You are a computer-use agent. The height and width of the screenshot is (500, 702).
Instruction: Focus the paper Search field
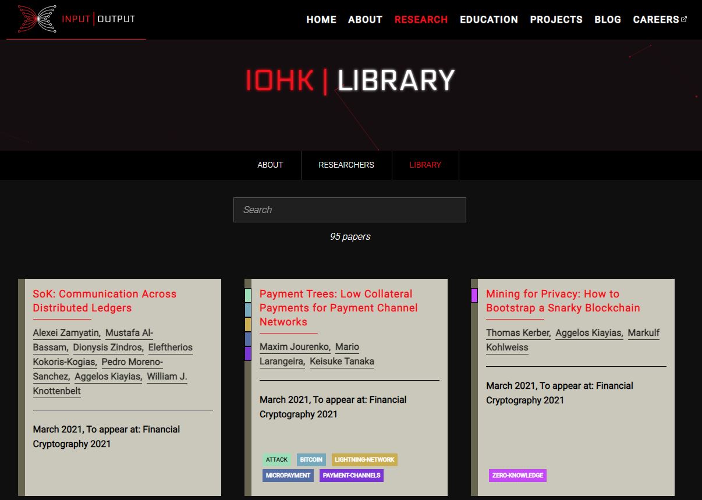click(x=350, y=210)
